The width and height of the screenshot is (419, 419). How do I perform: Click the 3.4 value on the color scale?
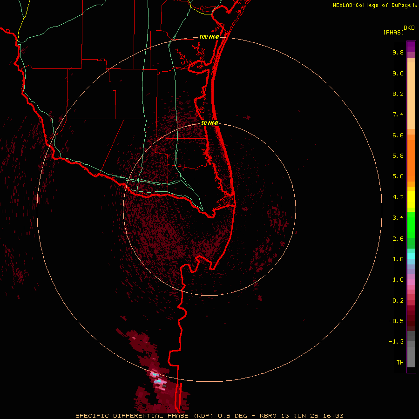(x=398, y=218)
